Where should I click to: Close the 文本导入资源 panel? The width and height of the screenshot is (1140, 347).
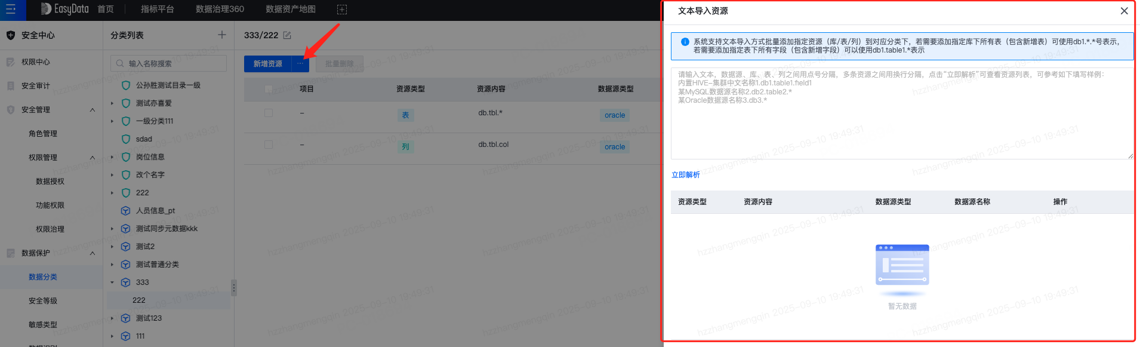click(1124, 11)
